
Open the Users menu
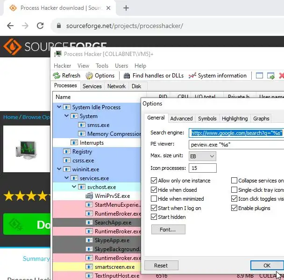(121, 66)
